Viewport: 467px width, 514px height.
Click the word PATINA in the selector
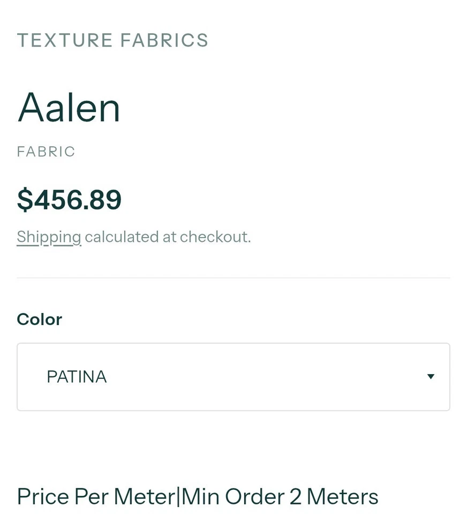77,376
